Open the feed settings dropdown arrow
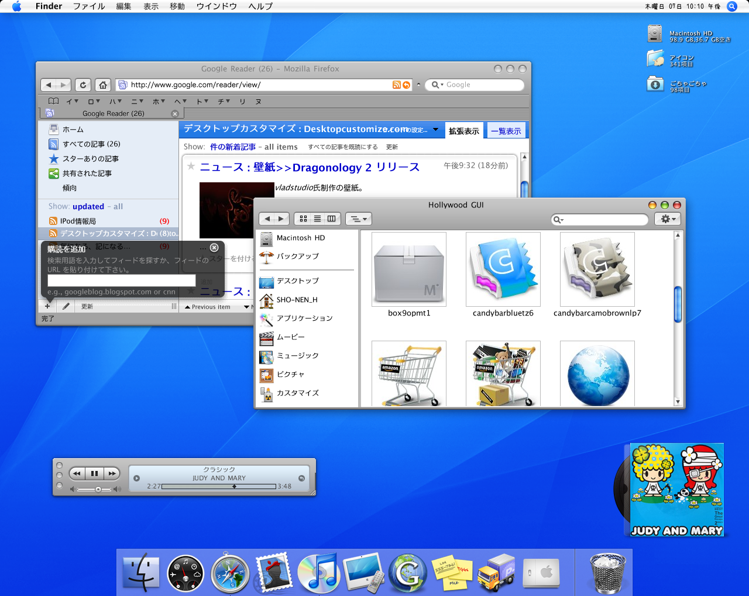 (435, 130)
